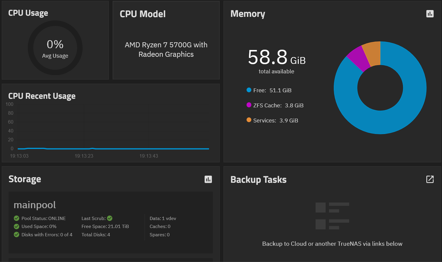Click the Pool Status ONLINE checkmark icon

coord(16,218)
